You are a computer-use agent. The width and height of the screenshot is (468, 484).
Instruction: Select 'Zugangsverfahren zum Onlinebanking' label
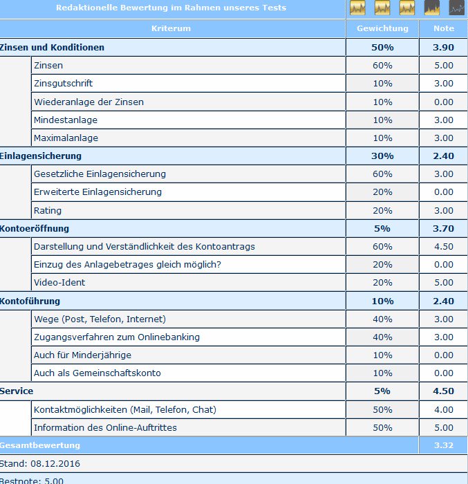(117, 337)
